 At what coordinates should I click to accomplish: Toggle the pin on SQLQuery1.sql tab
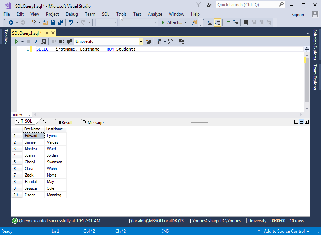[x=47, y=33]
